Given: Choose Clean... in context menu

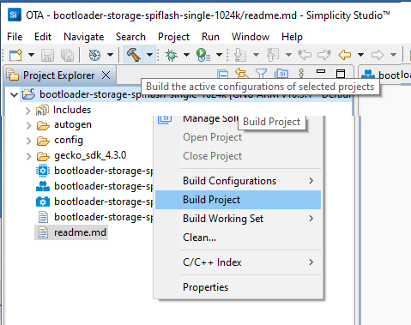Looking at the screenshot, I should [238, 238].
